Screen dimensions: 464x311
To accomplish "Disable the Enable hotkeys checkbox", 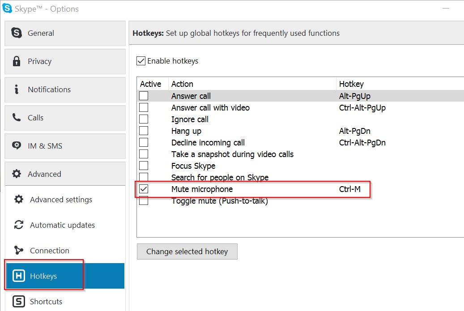I will 141,61.
